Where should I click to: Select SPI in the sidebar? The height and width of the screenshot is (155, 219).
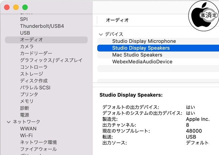(24, 19)
